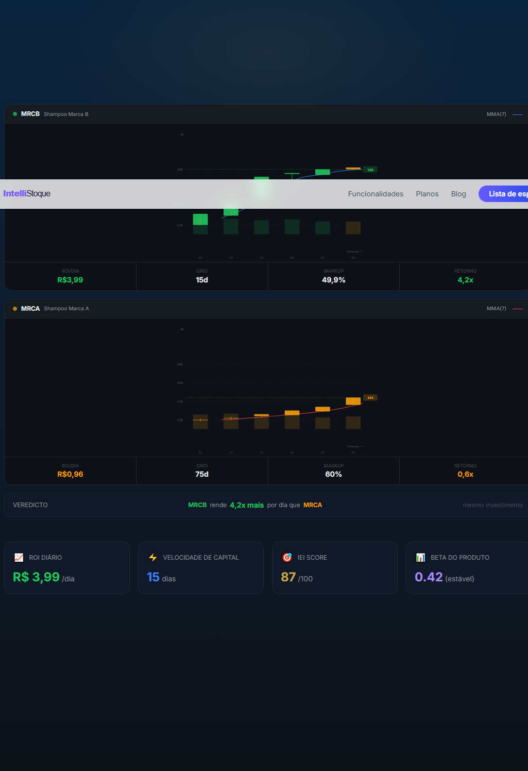The image size is (528, 771).
Task: Click the lightning bolt icon on Velocidade de Capital
Action: coord(153,558)
